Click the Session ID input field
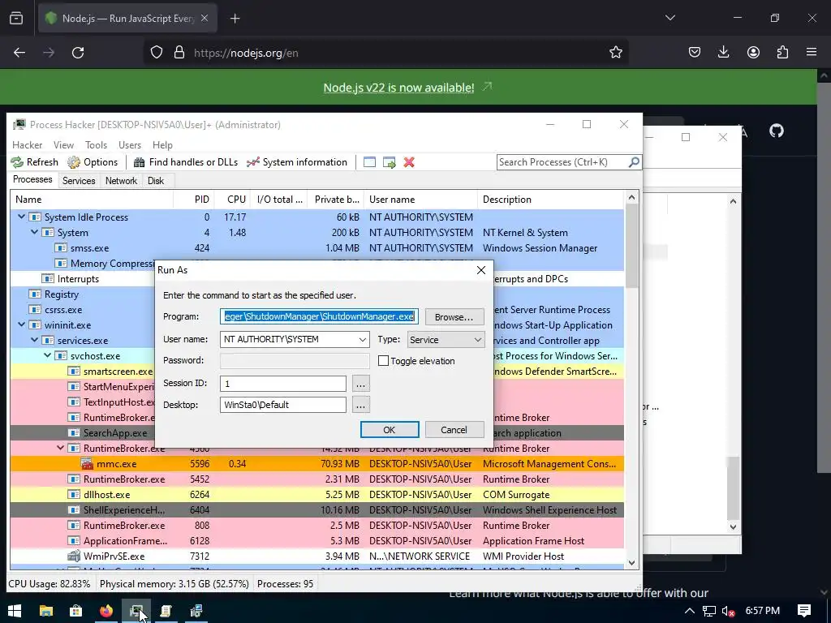This screenshot has height=623, width=831. coord(283,384)
